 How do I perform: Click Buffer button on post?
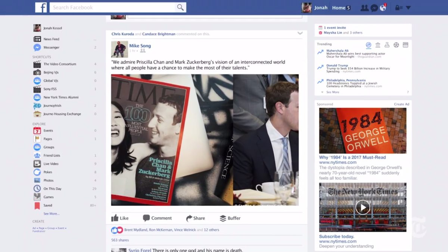(x=230, y=218)
